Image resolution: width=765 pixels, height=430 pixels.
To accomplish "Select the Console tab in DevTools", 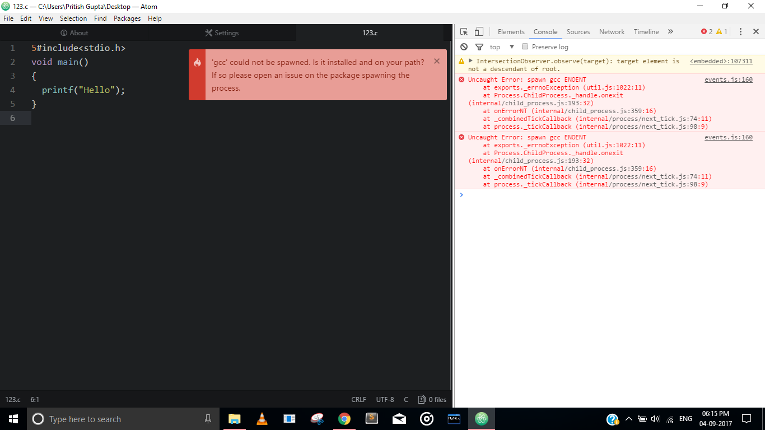I will point(545,32).
